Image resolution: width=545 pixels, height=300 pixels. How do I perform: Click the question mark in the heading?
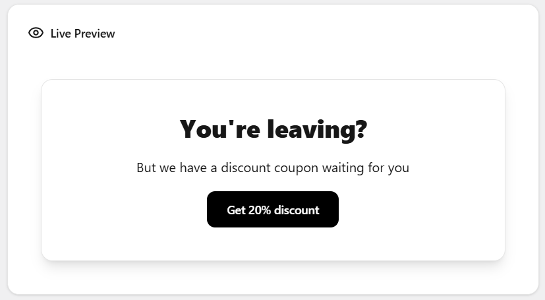click(360, 129)
